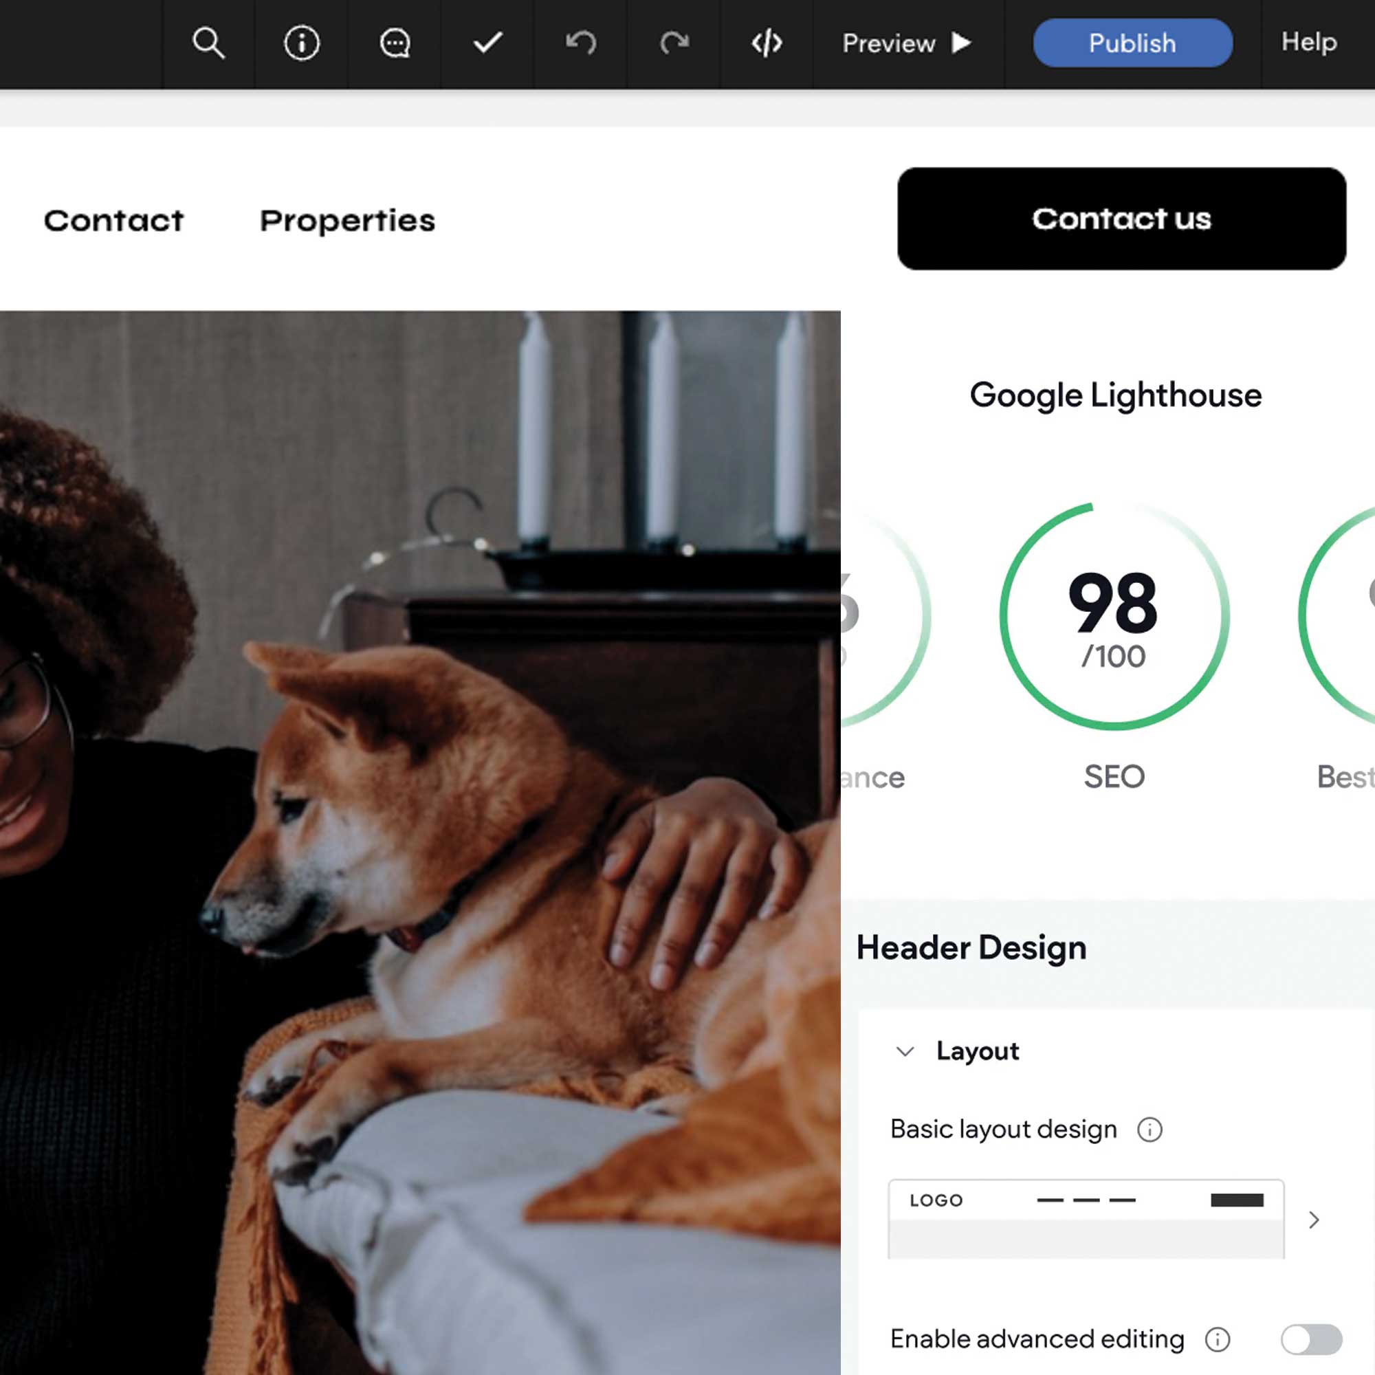This screenshot has width=1375, height=1375.
Task: Click info icon beside Enable advanced editing
Action: pyautogui.click(x=1217, y=1339)
